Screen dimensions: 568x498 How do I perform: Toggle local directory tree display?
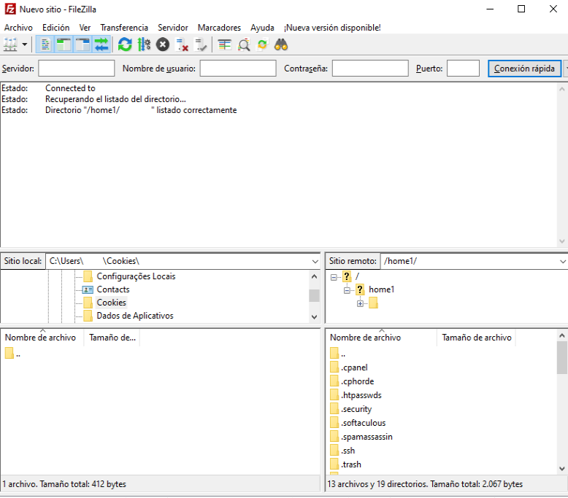coord(64,45)
